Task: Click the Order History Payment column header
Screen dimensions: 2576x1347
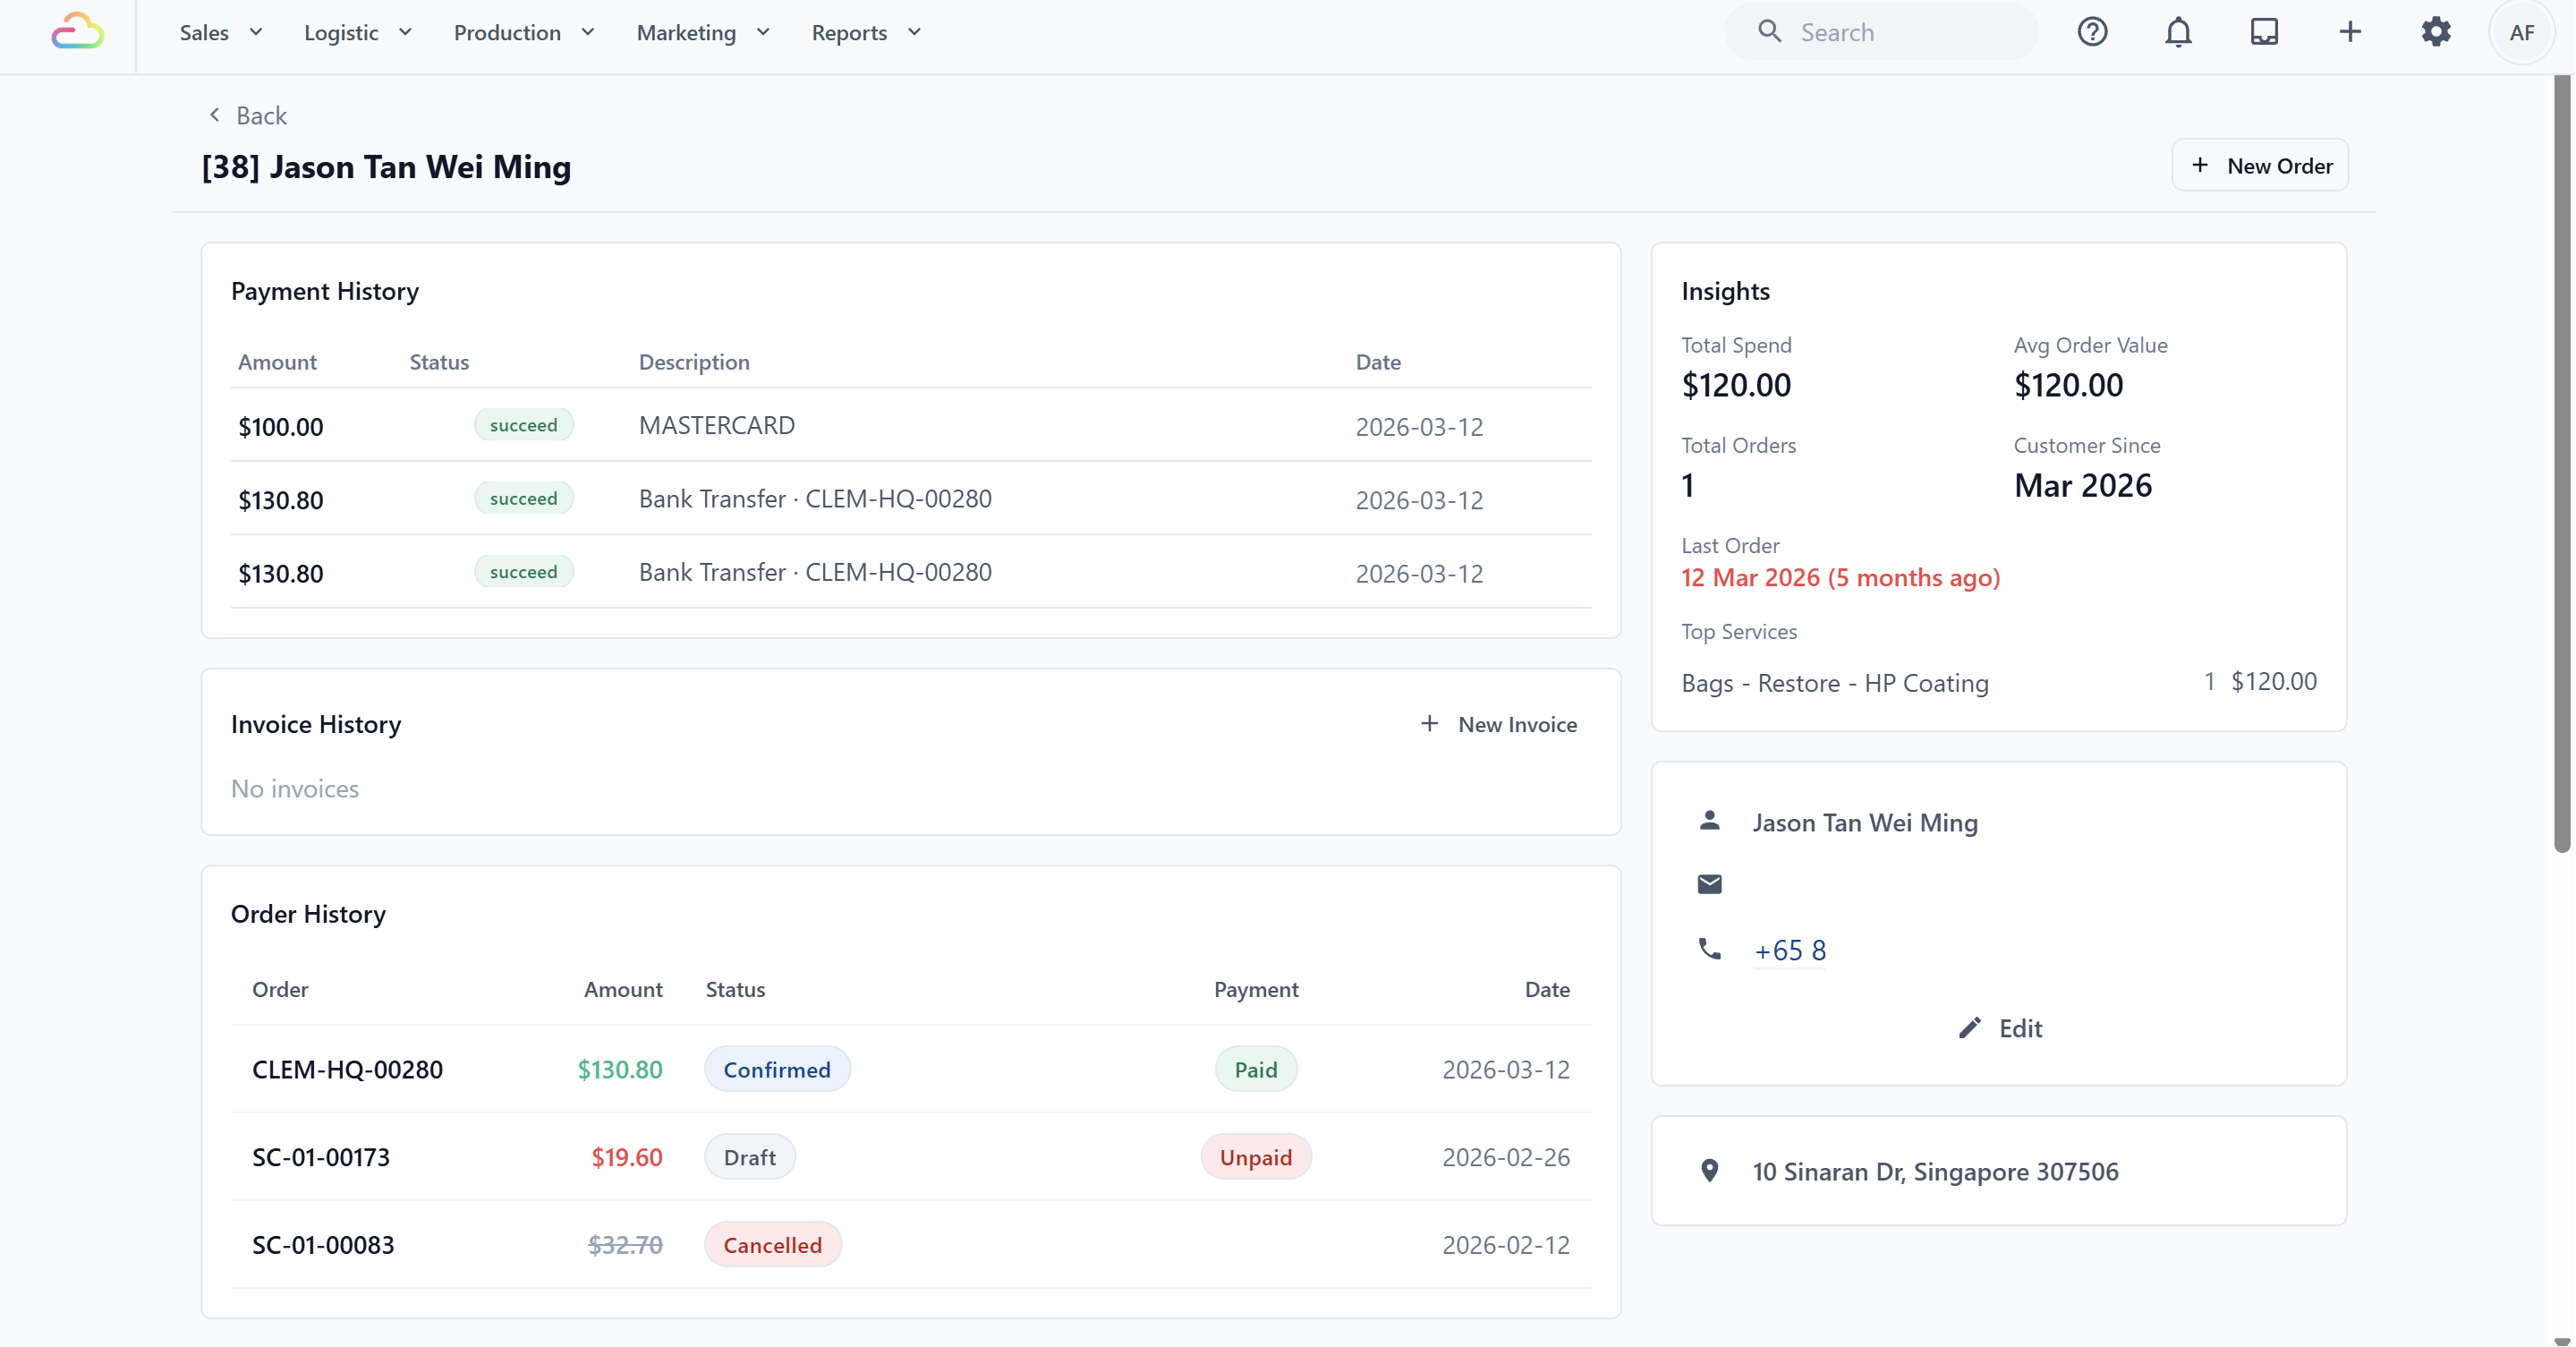Action: (1256, 989)
